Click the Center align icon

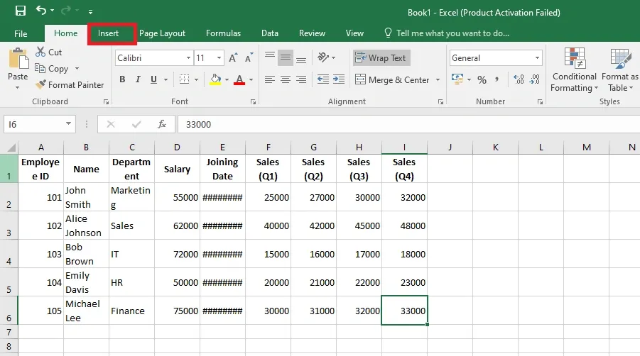point(285,80)
